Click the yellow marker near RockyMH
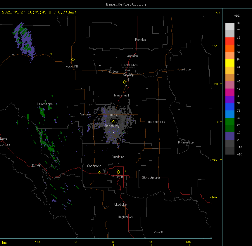This screenshot has height=246, width=252. [x=73, y=60]
